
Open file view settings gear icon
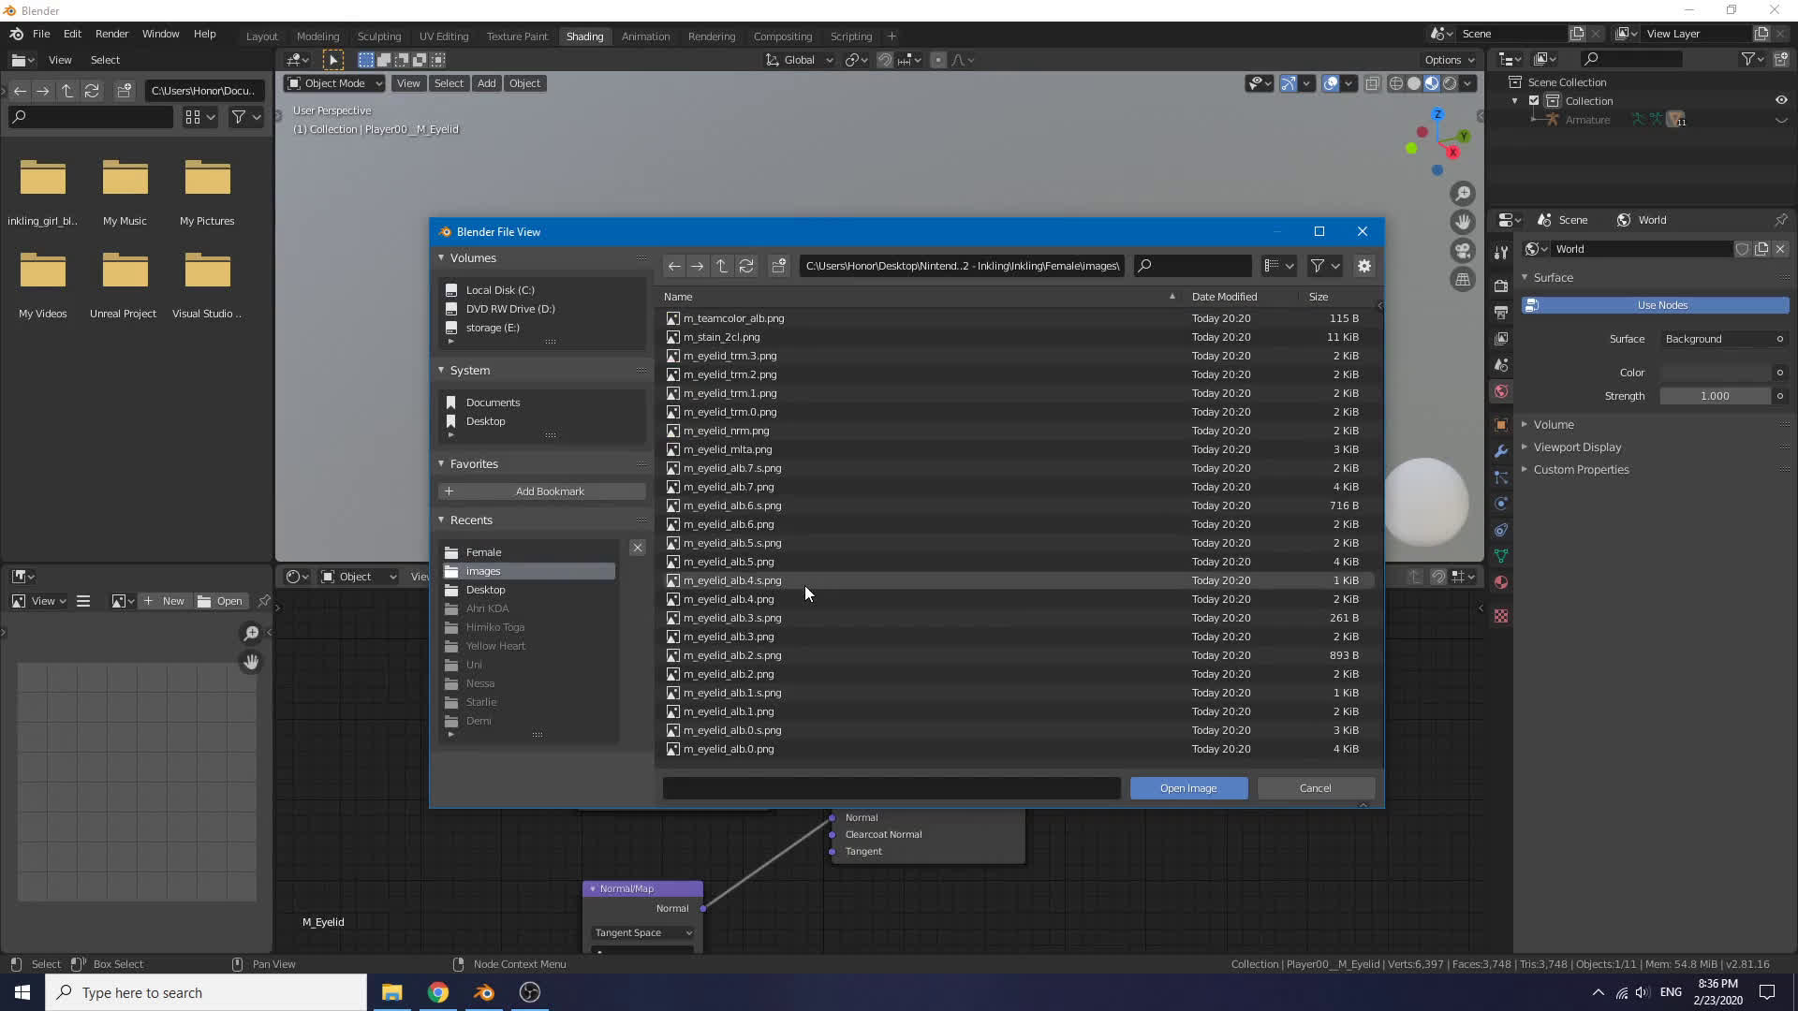1364,266
